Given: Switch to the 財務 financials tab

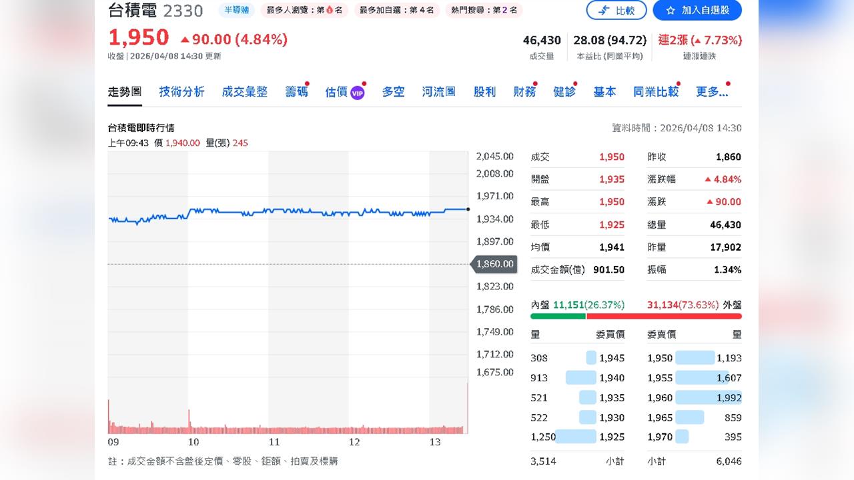Looking at the screenshot, I should pos(524,92).
